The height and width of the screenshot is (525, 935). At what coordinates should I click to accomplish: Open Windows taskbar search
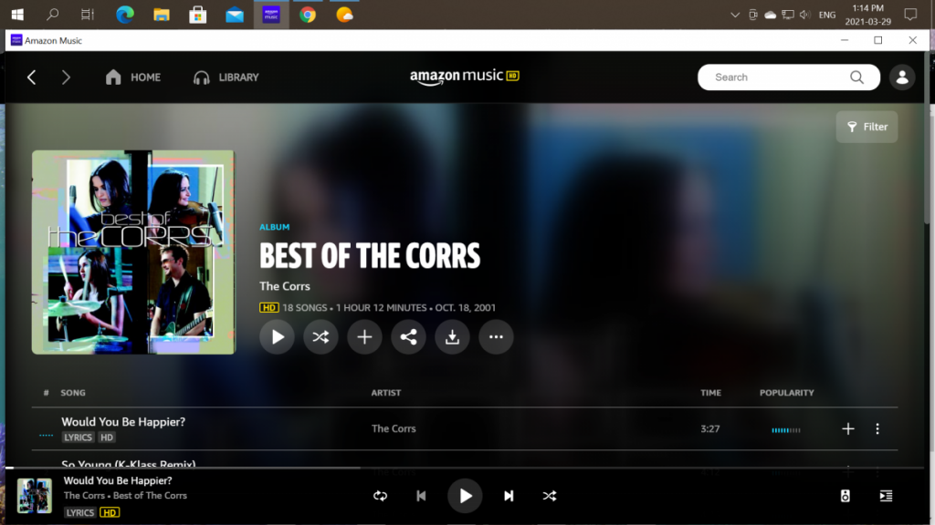tap(52, 15)
